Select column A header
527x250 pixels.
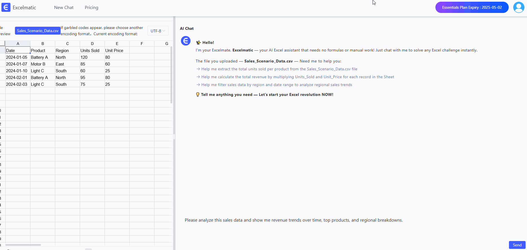[x=18, y=44]
